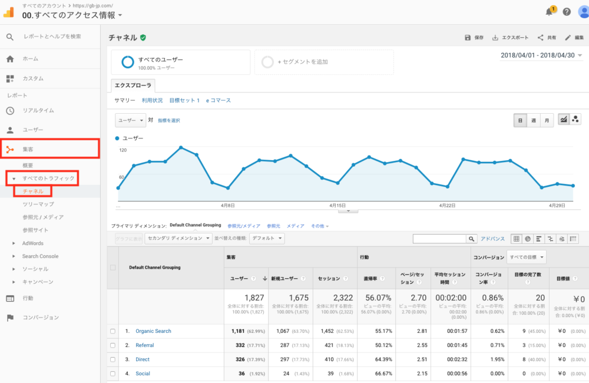
Task: Click the table search input field
Action: [x=439, y=239]
